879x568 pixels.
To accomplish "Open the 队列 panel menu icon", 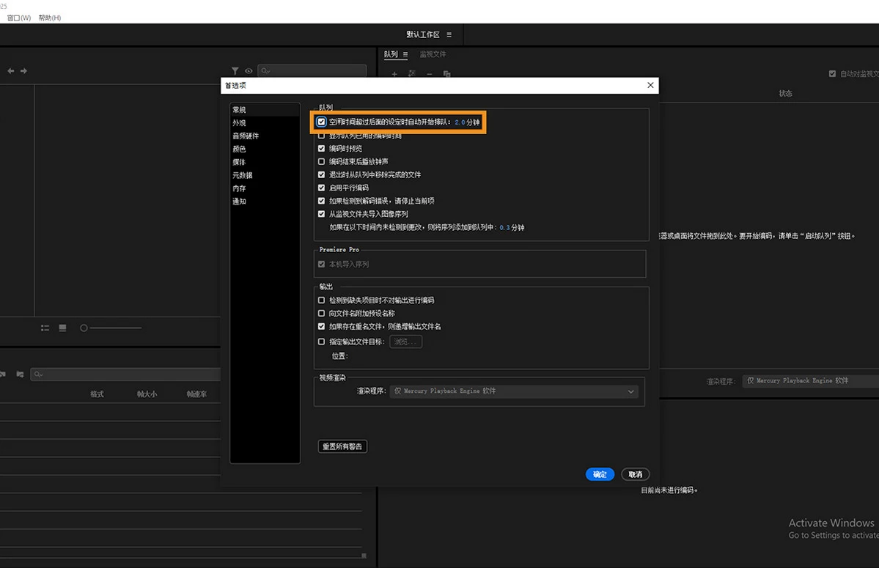I will 405,54.
